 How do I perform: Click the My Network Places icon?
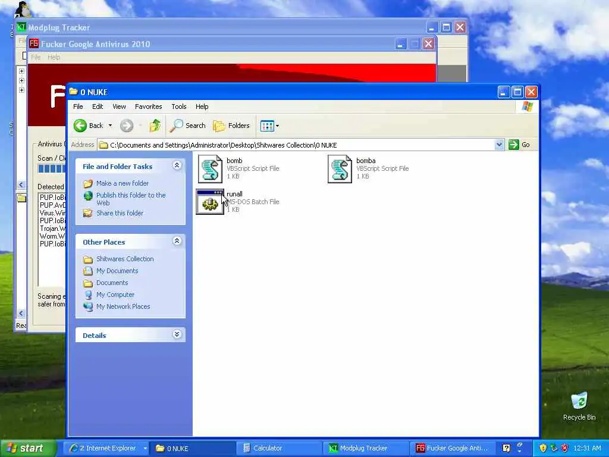(x=88, y=306)
